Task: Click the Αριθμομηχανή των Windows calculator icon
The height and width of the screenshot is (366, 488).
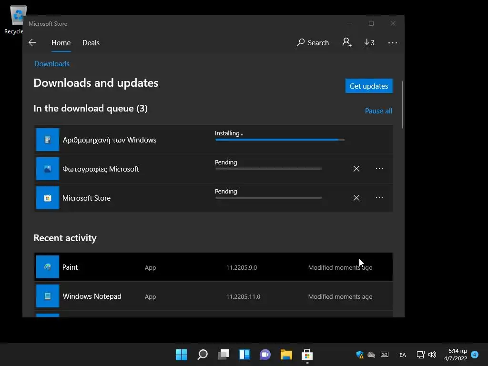Action: 48,140
